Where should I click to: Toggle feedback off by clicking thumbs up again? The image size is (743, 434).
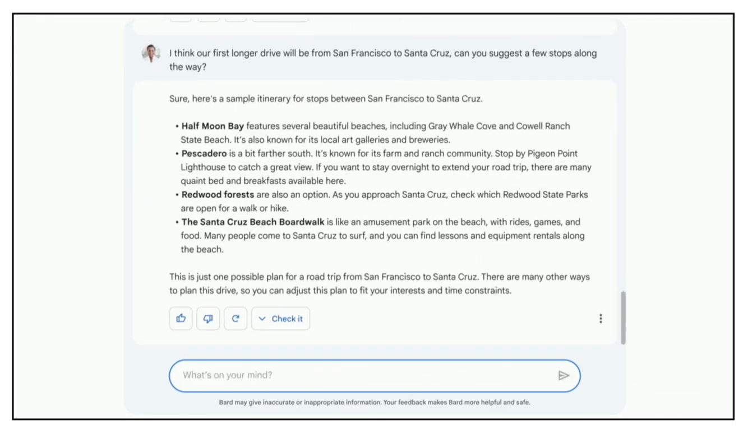[x=181, y=318]
